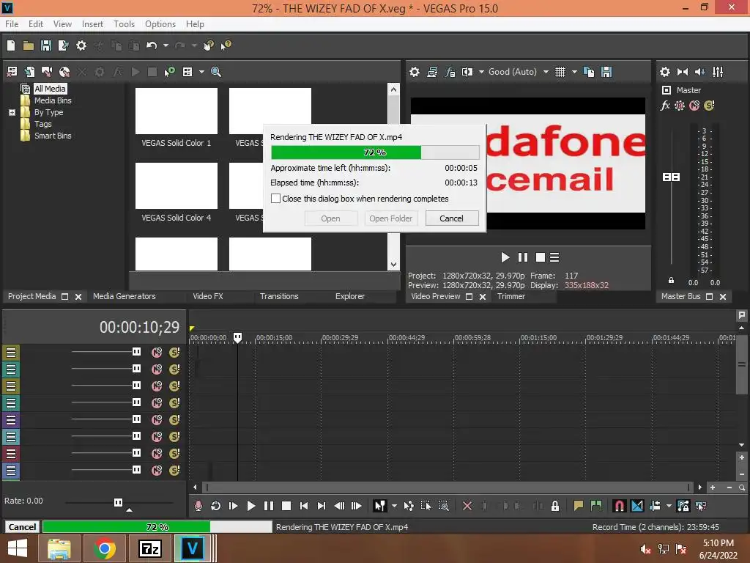Click render dialog 72% progress bar
Viewport: 750px width, 563px height.
tap(375, 152)
